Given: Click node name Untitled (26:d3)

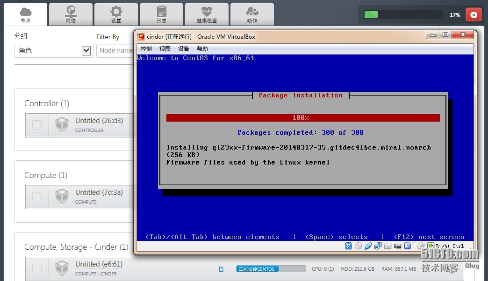Looking at the screenshot, I should (x=99, y=121).
